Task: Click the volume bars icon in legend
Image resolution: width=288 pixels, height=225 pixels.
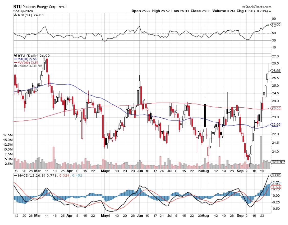Action: click(15, 66)
